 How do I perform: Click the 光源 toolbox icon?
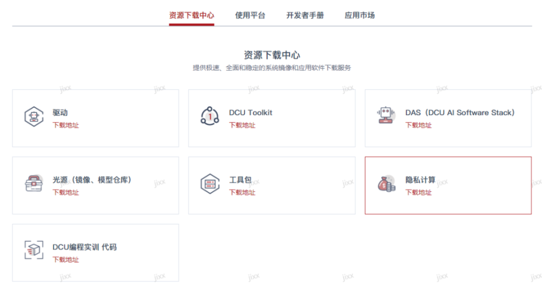click(34, 184)
